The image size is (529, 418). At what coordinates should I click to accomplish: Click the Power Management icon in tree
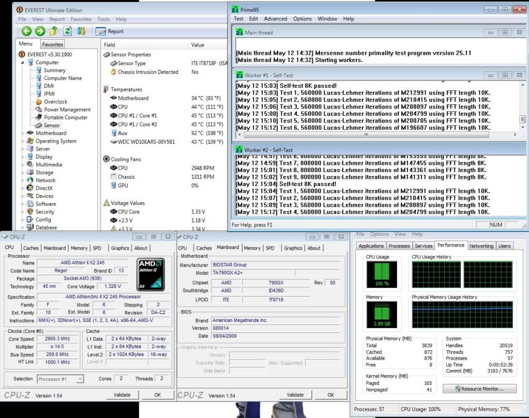[39, 109]
